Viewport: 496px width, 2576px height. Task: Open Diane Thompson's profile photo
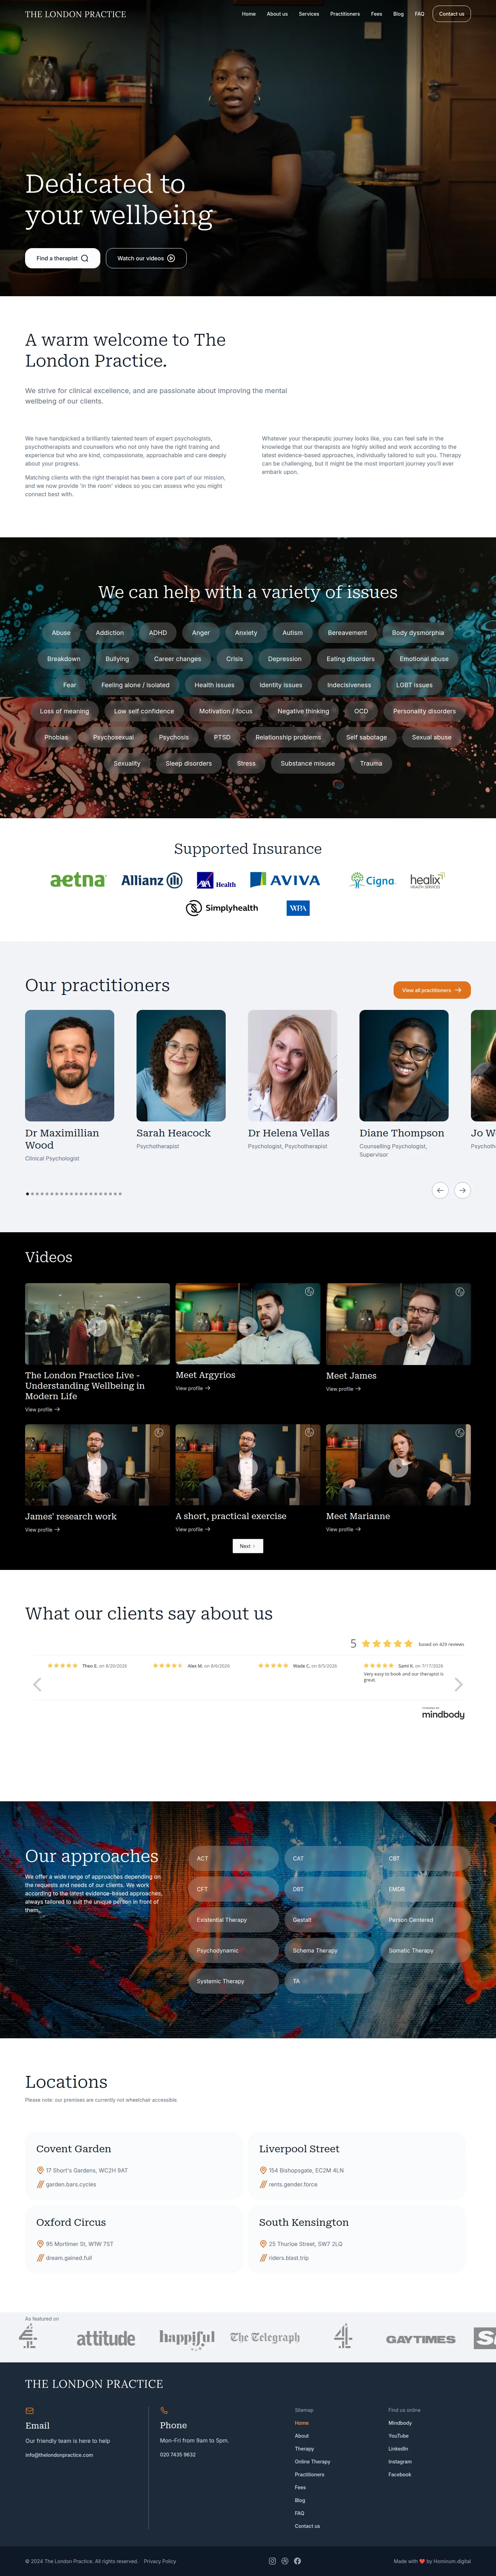[404, 1065]
